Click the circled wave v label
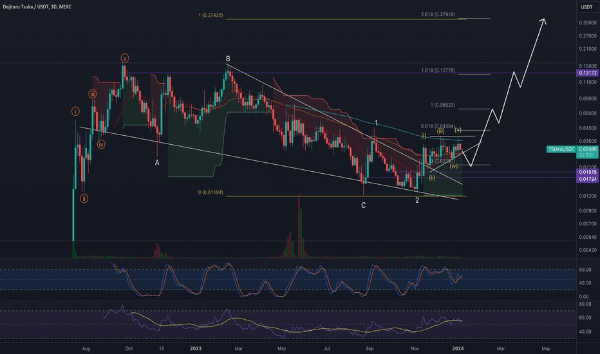 pyautogui.click(x=125, y=58)
